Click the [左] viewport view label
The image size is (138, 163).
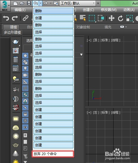point(96,112)
